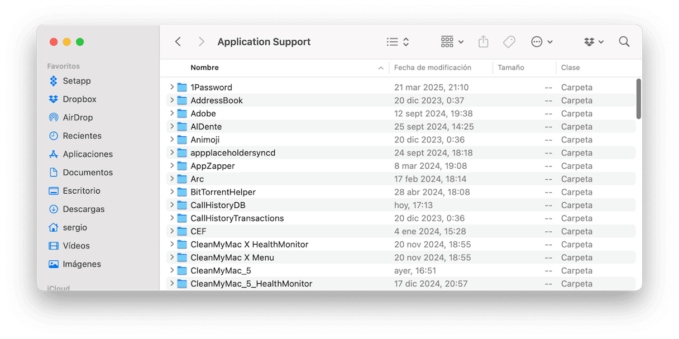Select the AddressBook folder name
The width and height of the screenshot is (679, 339).
pyautogui.click(x=217, y=101)
